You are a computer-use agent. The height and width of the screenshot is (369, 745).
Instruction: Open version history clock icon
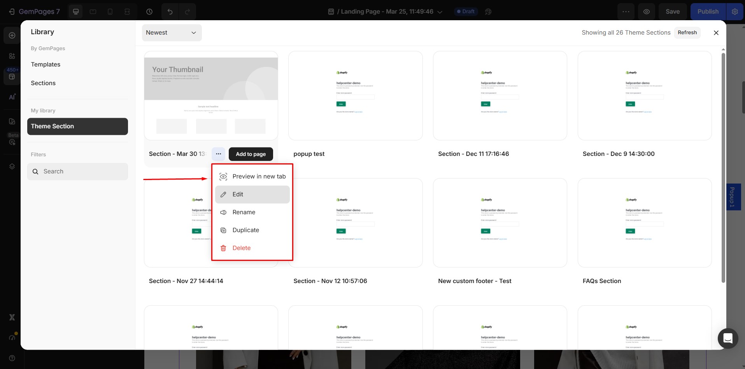pyautogui.click(x=149, y=12)
